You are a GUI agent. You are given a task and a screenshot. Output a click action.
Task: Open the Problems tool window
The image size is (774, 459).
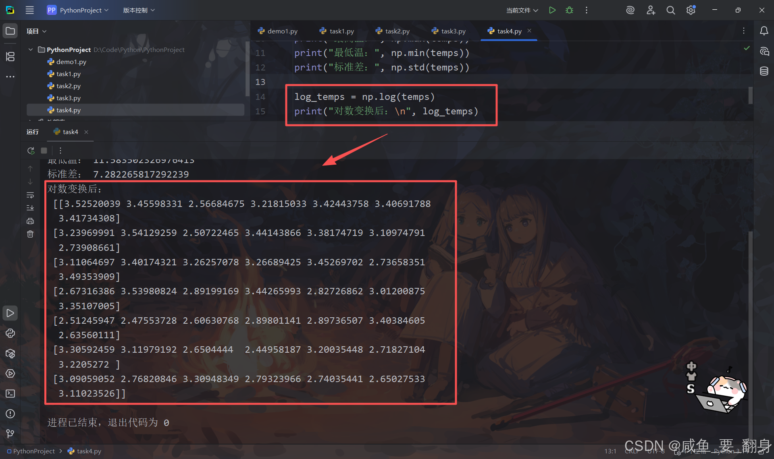[x=10, y=414]
